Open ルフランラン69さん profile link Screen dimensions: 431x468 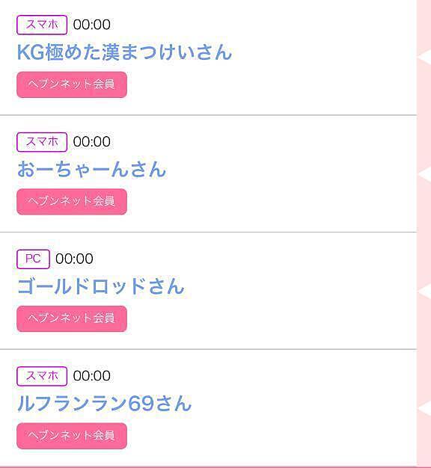104,403
